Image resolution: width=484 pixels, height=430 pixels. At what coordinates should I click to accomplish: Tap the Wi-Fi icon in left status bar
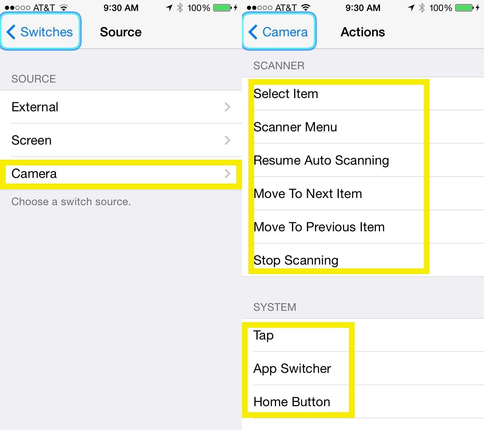click(x=64, y=8)
